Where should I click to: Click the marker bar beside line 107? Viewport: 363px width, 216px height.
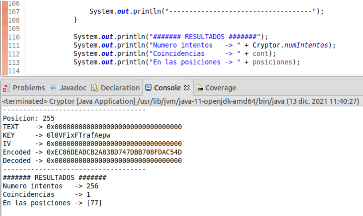[x=4, y=12]
